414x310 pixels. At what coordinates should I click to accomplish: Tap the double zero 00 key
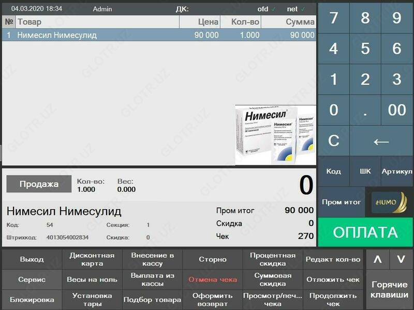coord(397,110)
